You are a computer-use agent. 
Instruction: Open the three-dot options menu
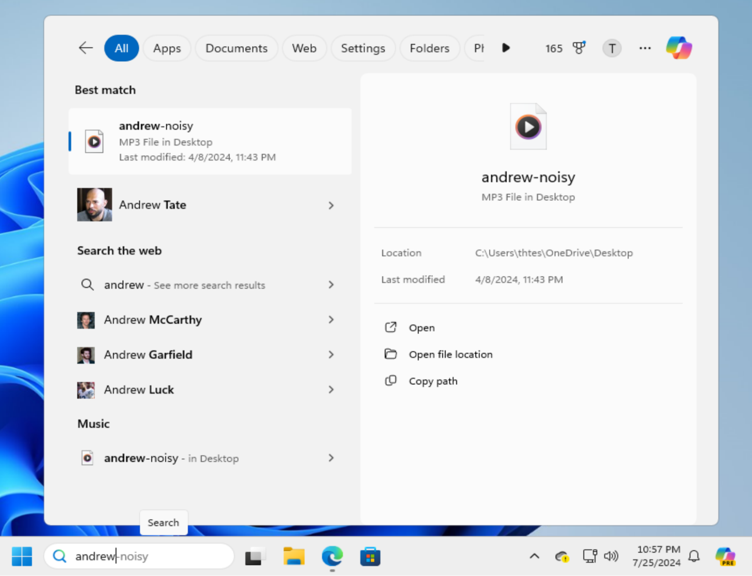click(x=645, y=48)
